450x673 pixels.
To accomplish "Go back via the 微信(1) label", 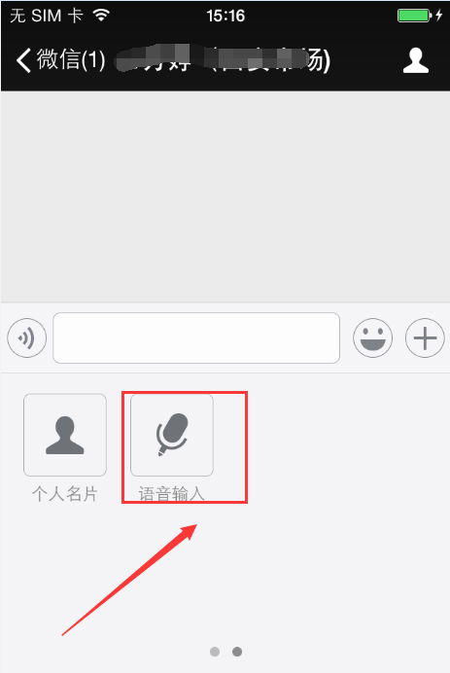I will 71,59.
